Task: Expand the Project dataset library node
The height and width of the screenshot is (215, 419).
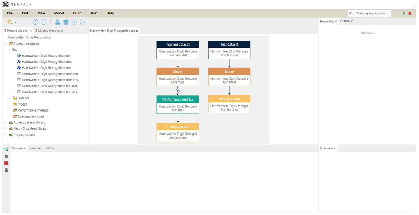Action: pos(5,122)
